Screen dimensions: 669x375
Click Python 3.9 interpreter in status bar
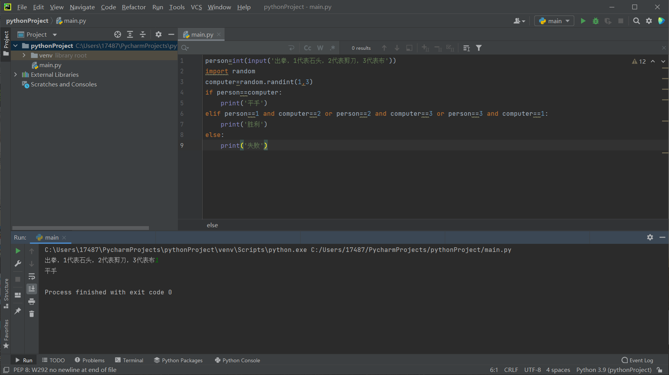click(x=613, y=370)
